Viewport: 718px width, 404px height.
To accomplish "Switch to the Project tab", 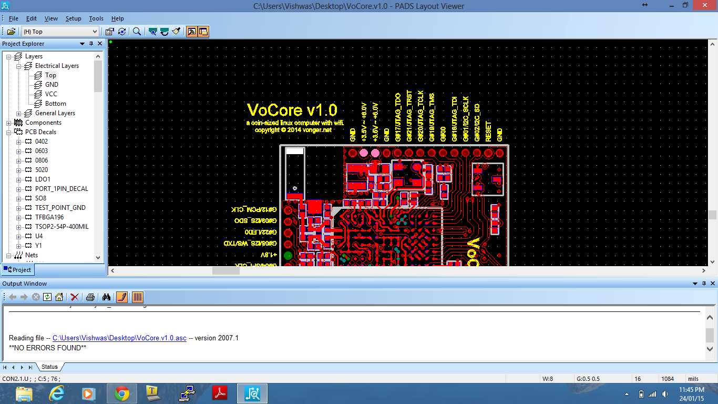I will 18,270.
